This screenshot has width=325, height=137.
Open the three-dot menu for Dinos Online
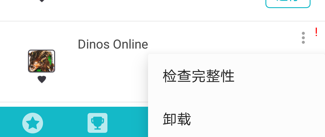pyautogui.click(x=303, y=38)
